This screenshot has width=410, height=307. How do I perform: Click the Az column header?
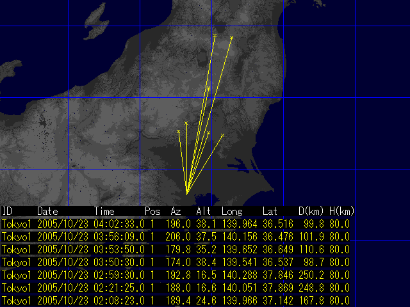tap(176, 210)
